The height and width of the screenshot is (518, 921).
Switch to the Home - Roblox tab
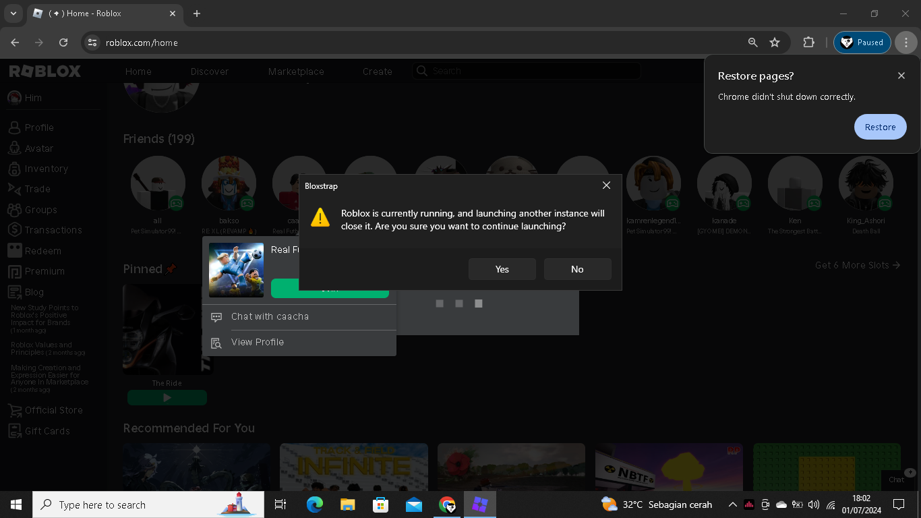(105, 13)
